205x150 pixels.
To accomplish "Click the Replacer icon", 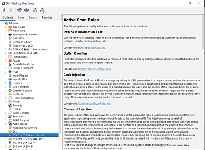I will click(10, 94).
